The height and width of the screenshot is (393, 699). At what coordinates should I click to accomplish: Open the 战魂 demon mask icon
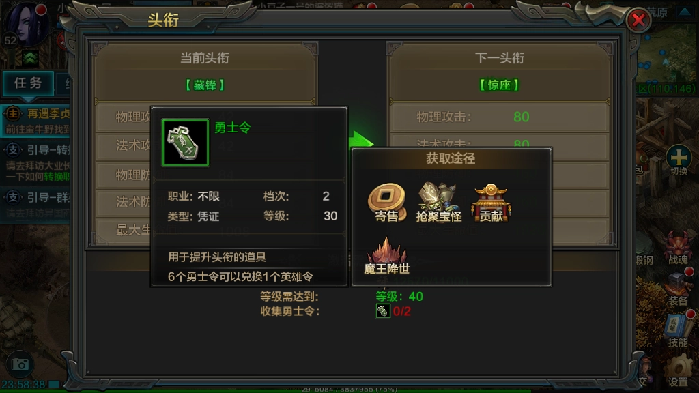click(x=678, y=247)
